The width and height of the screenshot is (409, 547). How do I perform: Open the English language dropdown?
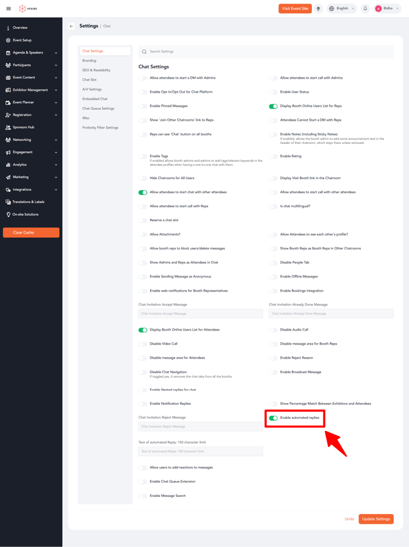tap(342, 9)
